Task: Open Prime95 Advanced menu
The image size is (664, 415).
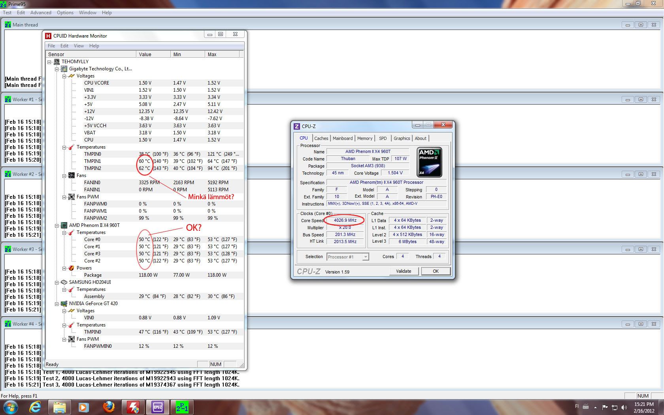Action: click(x=41, y=13)
